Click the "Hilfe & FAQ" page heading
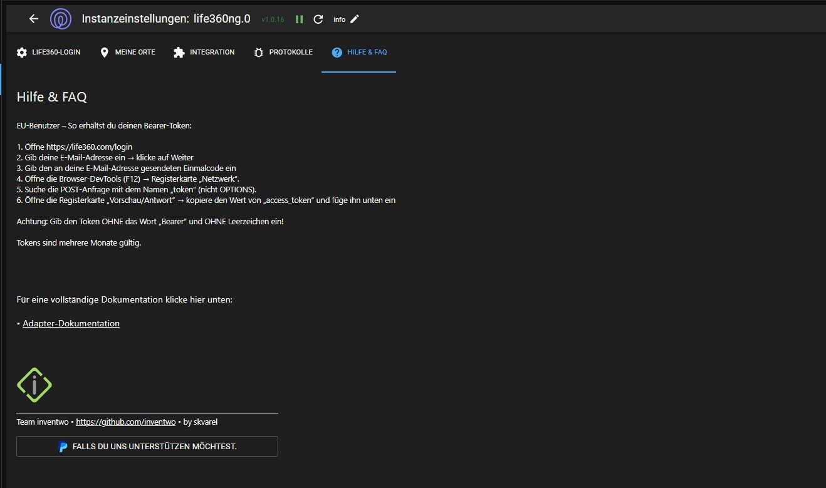The width and height of the screenshot is (826, 488). [51, 97]
